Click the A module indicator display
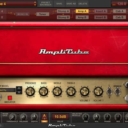This screenshot has height=128, width=128. pos(44,116)
